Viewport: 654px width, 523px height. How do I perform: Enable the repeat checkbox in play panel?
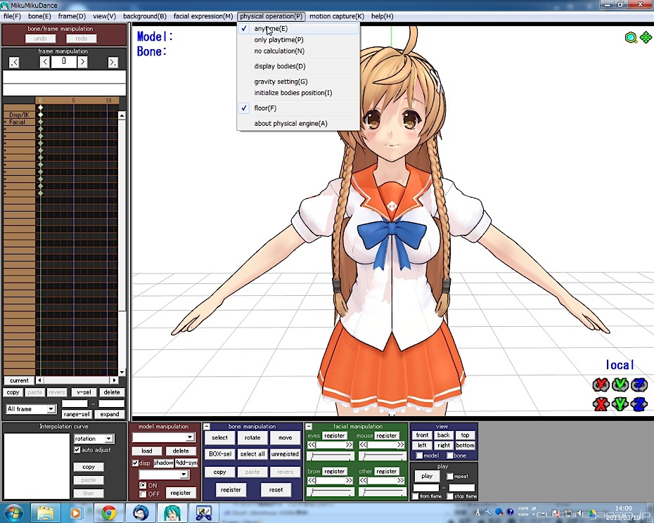tap(450, 476)
